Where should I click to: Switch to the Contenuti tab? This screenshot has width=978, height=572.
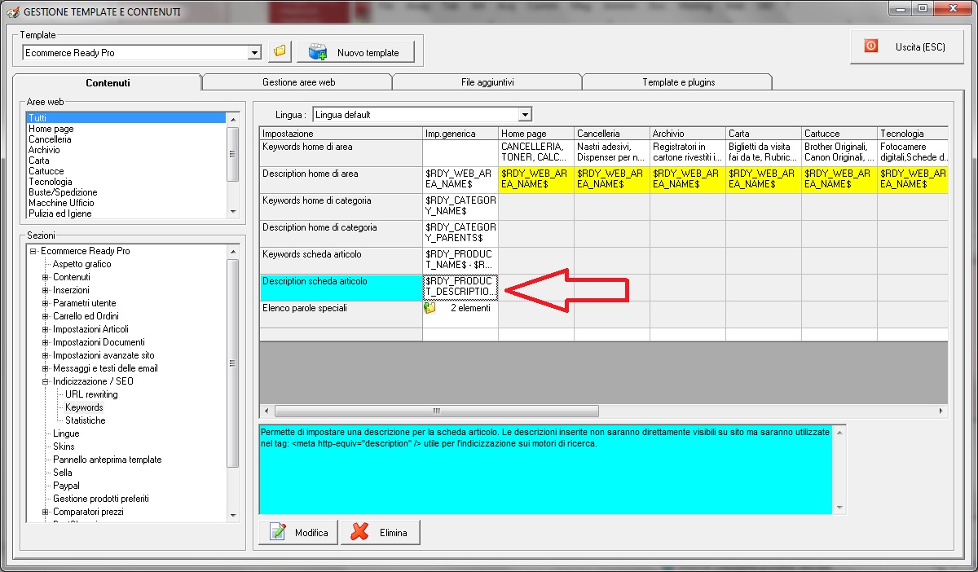pos(108,82)
